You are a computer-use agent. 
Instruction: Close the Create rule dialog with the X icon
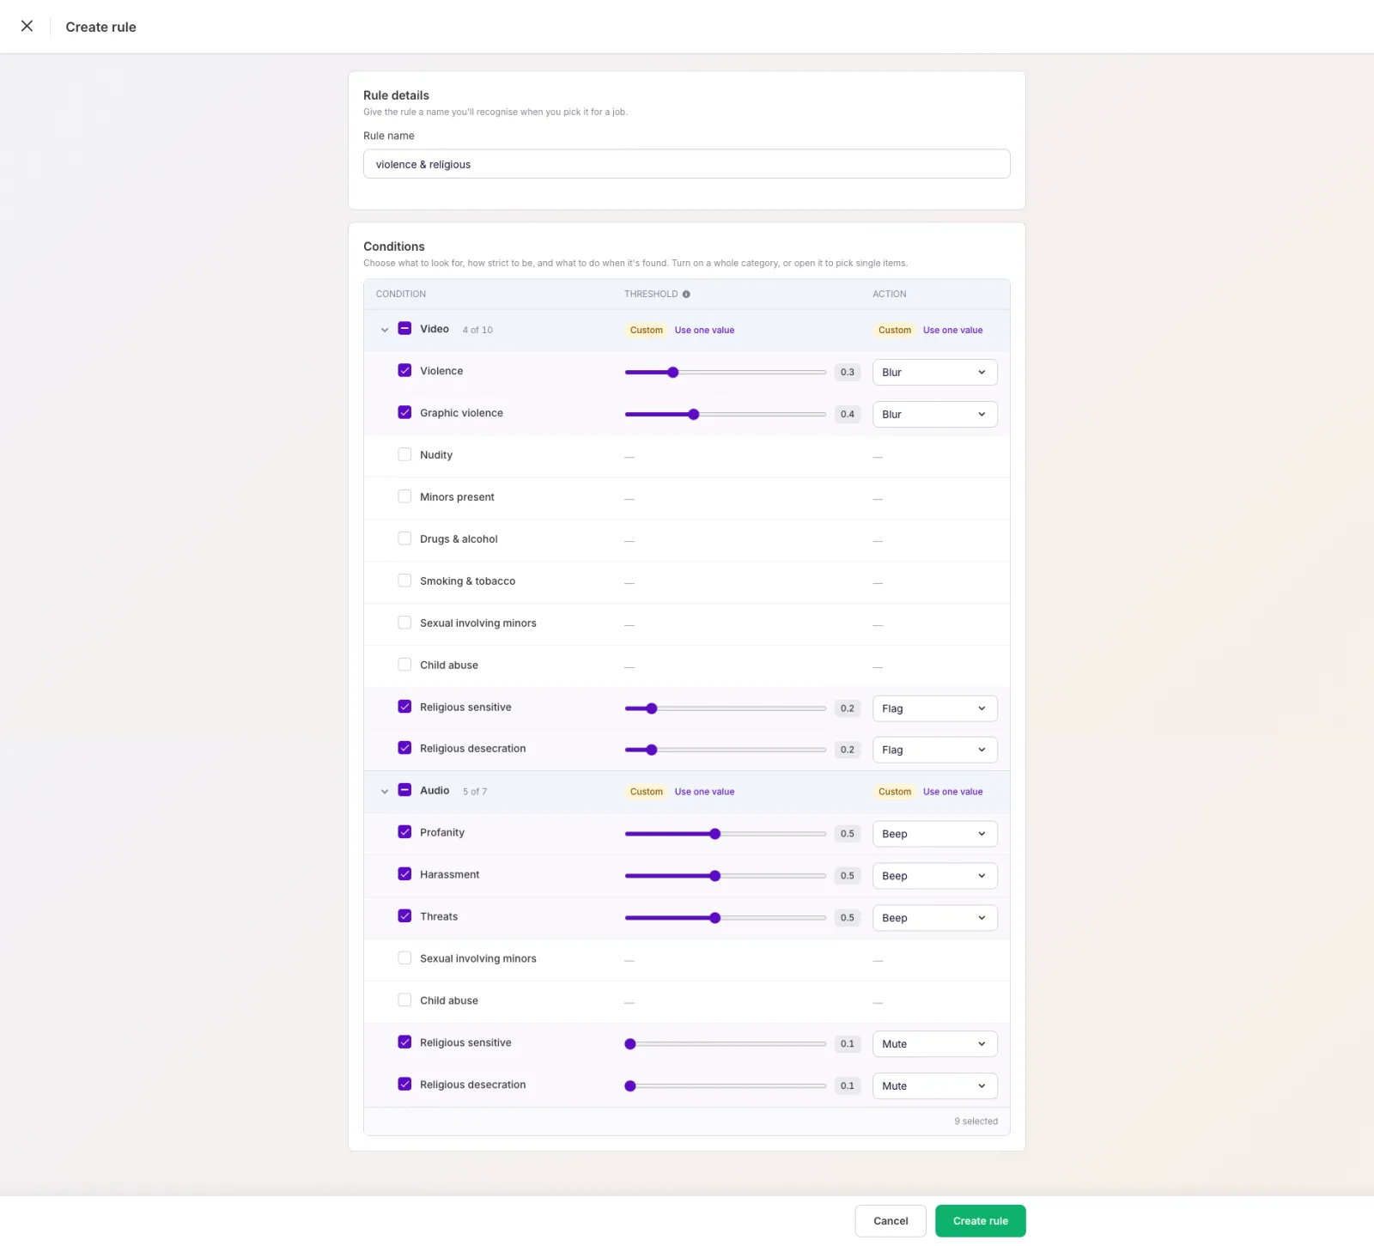click(27, 26)
